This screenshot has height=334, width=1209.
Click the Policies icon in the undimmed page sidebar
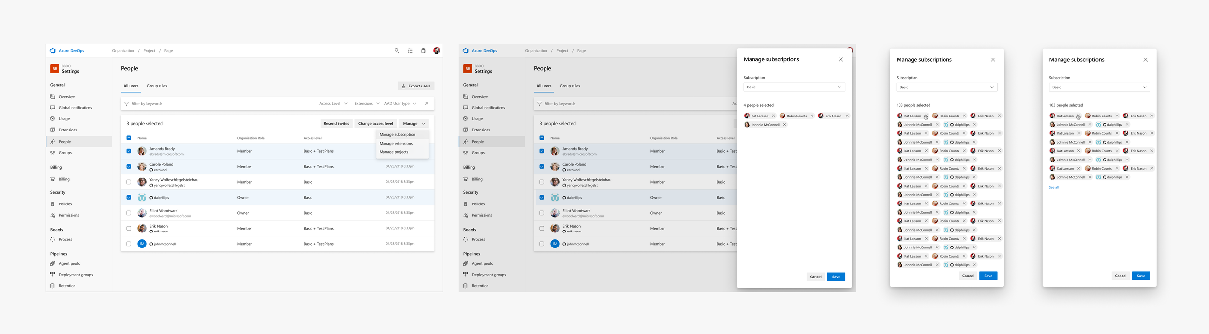tap(53, 204)
